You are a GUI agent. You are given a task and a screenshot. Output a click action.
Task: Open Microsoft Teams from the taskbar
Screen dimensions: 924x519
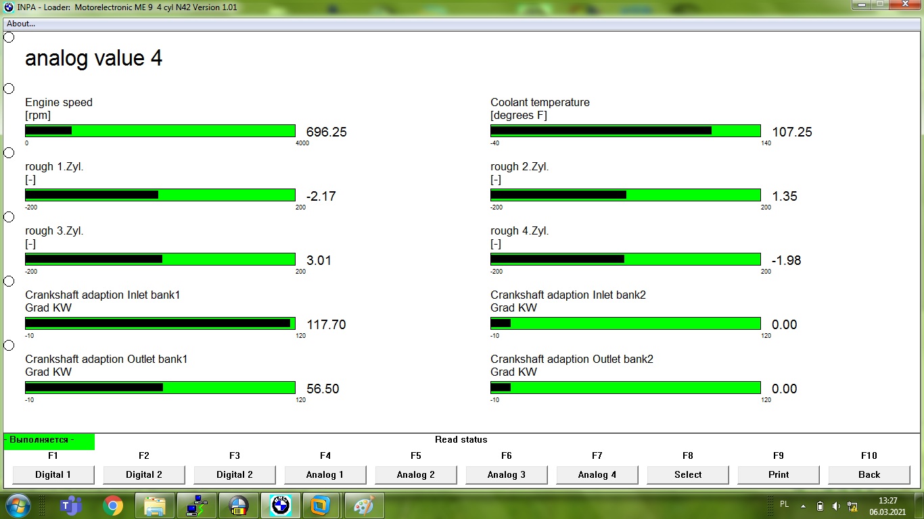click(70, 505)
